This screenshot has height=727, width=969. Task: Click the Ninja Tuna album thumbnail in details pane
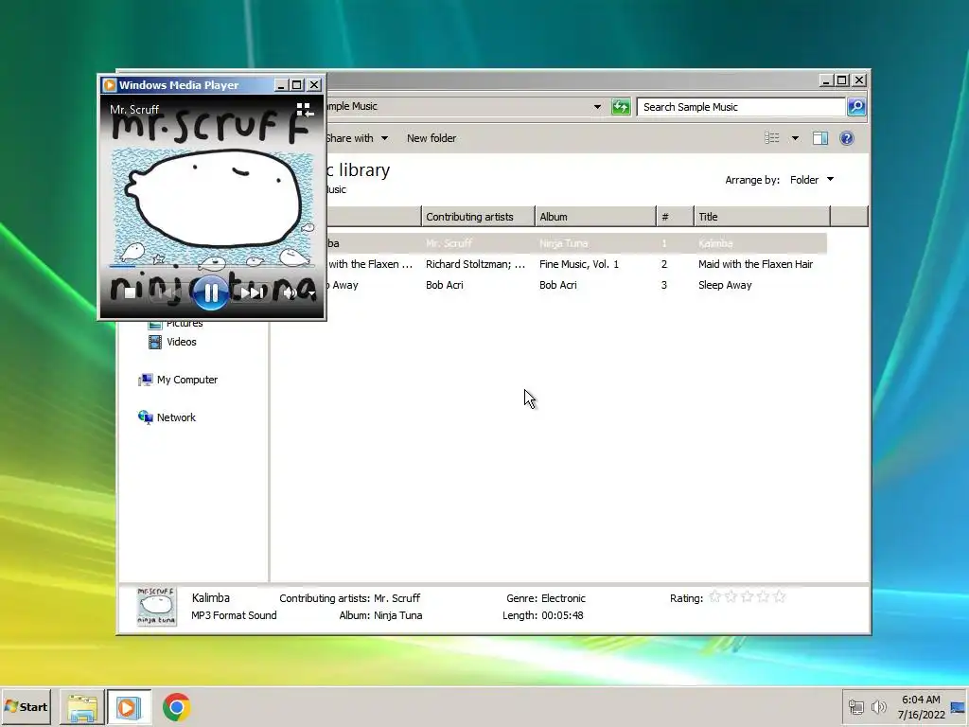pyautogui.click(x=156, y=606)
